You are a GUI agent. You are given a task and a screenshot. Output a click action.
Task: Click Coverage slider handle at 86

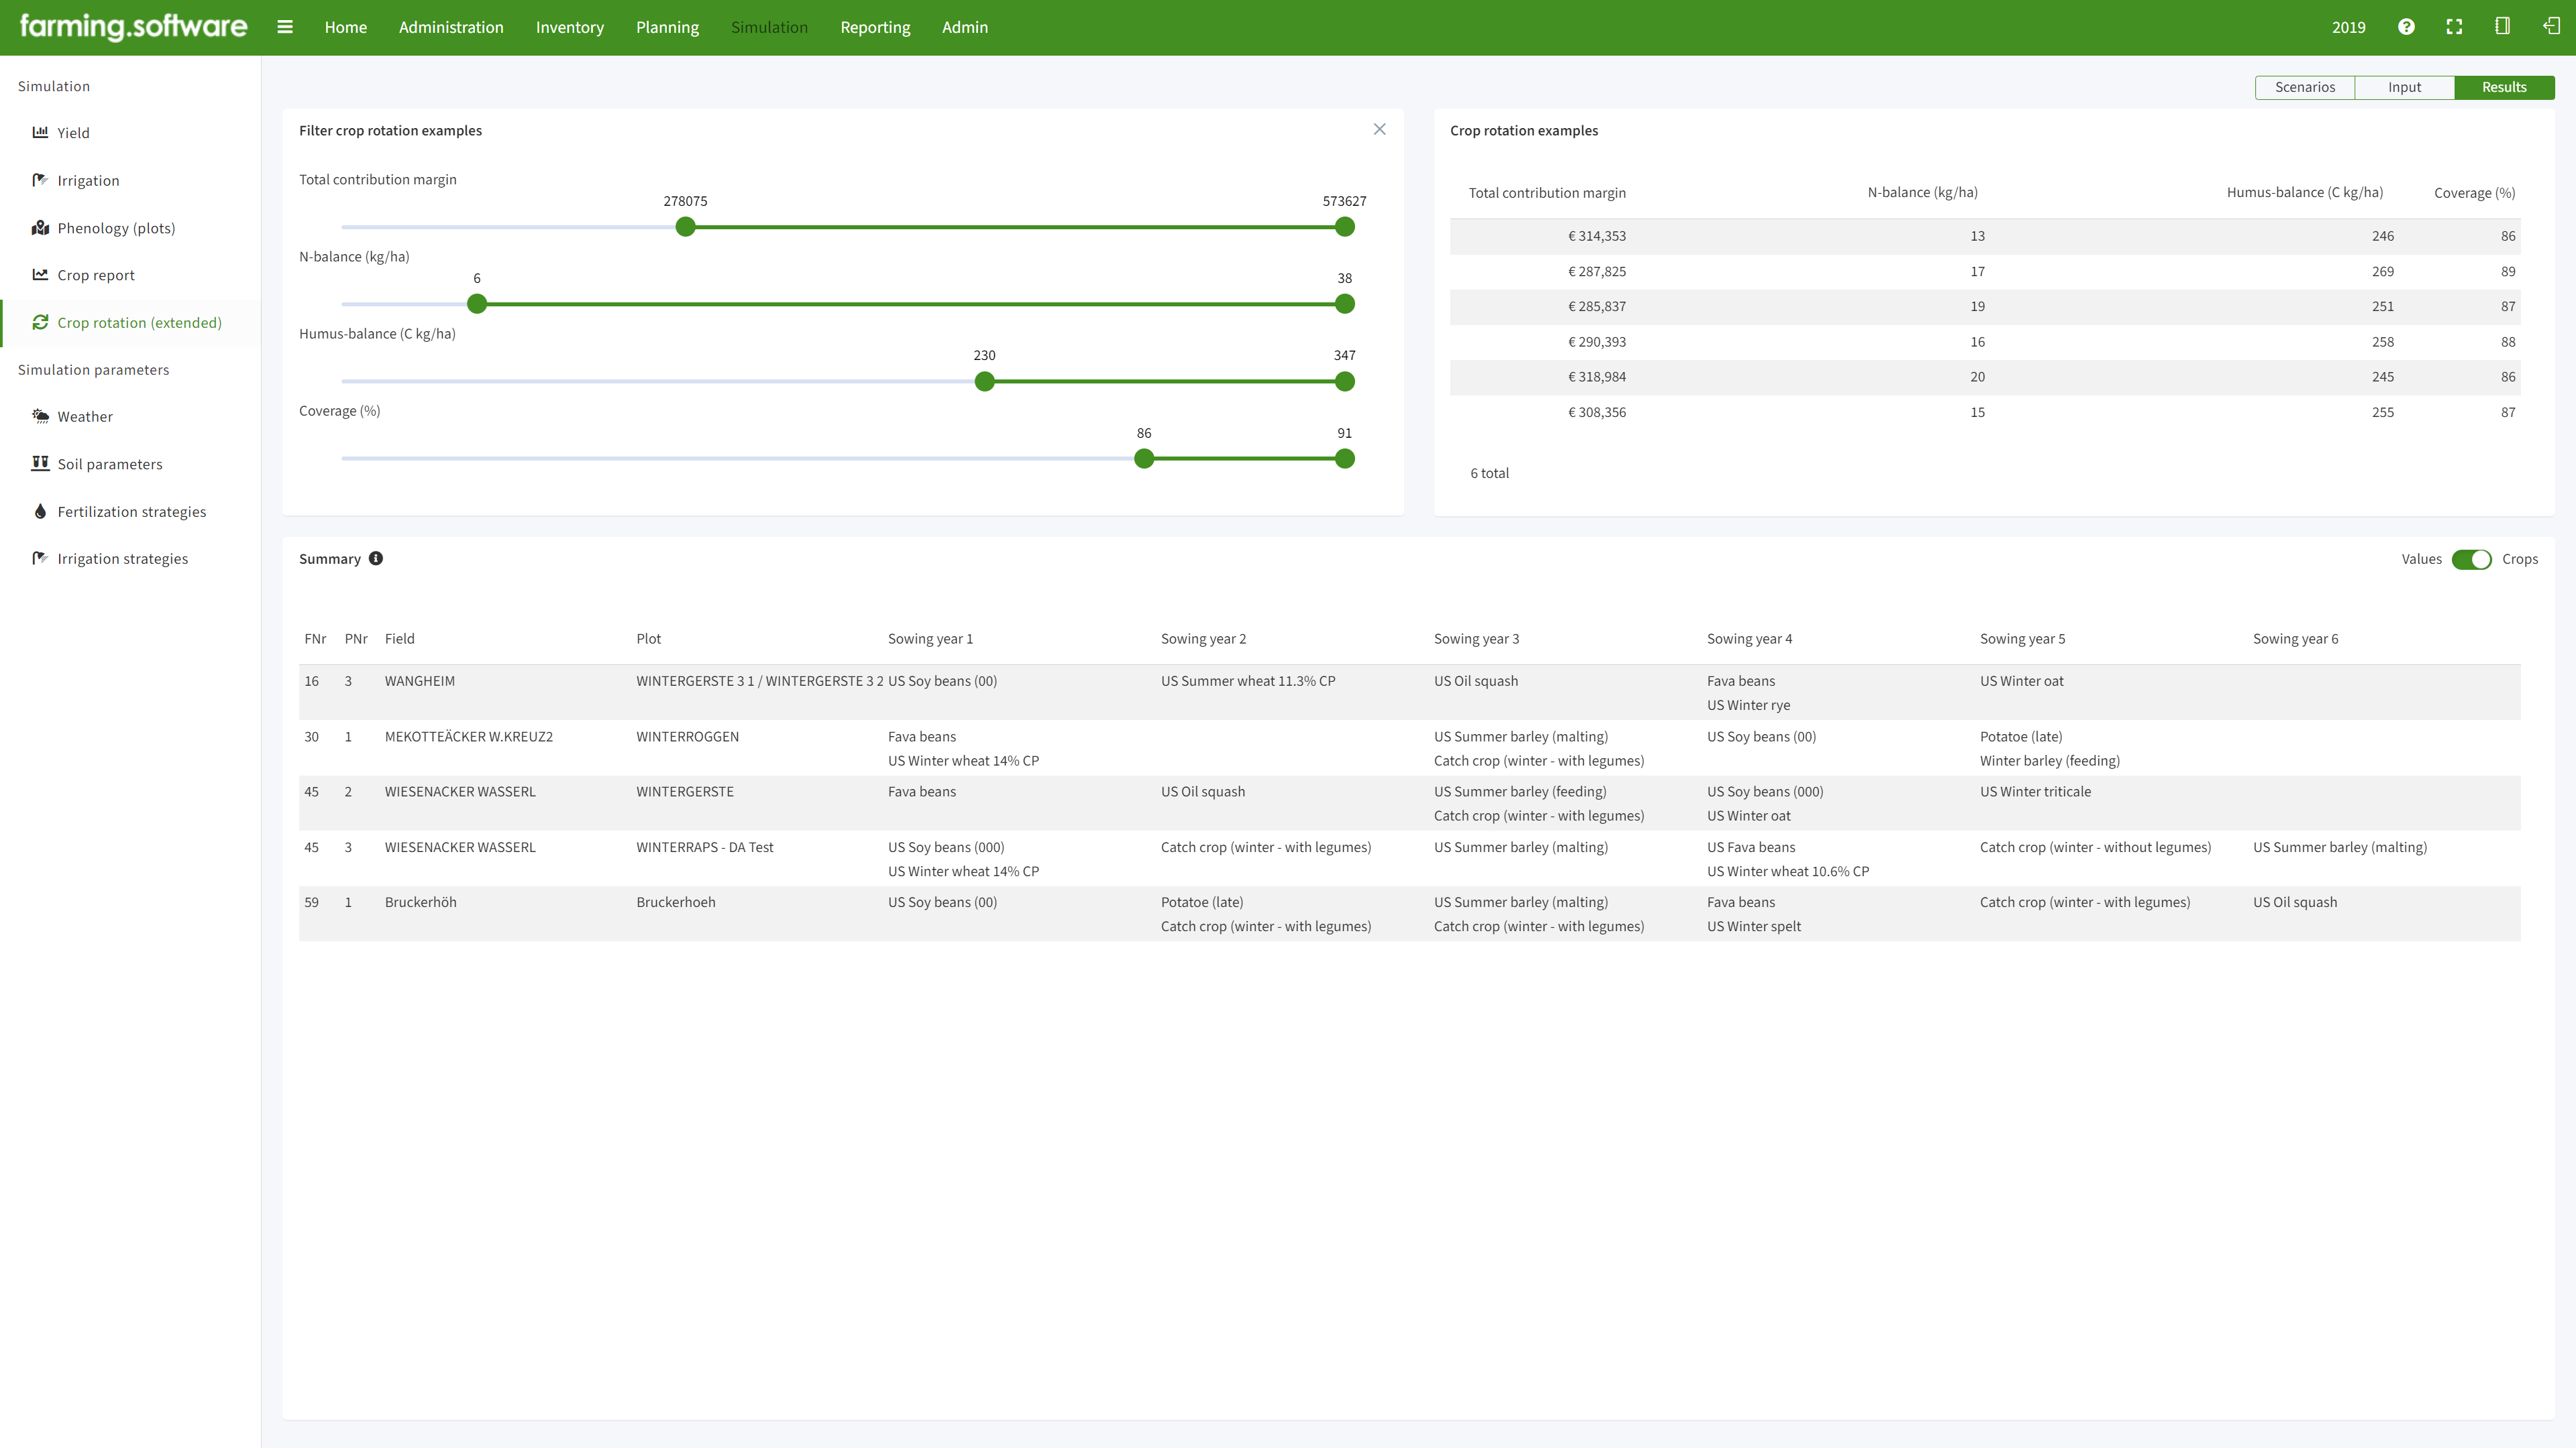pyautogui.click(x=1144, y=459)
